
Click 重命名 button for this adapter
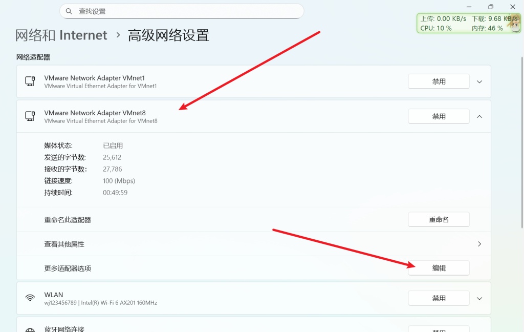click(439, 220)
